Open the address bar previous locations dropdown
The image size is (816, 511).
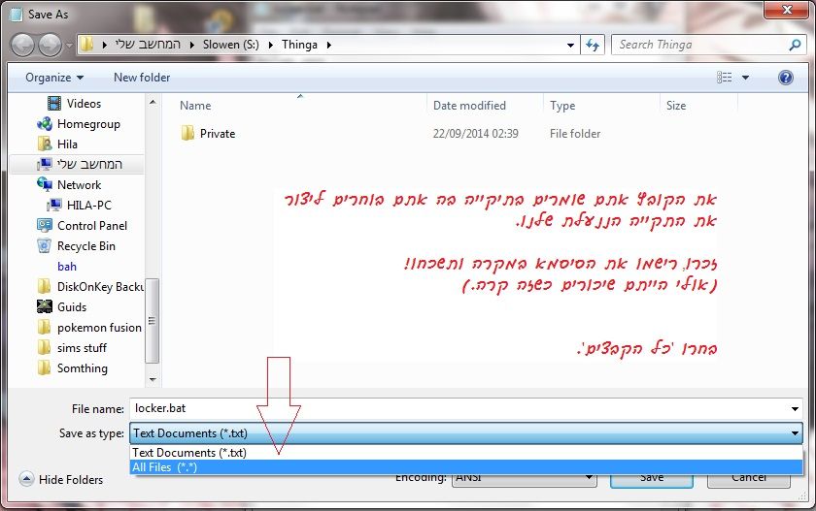(x=571, y=46)
